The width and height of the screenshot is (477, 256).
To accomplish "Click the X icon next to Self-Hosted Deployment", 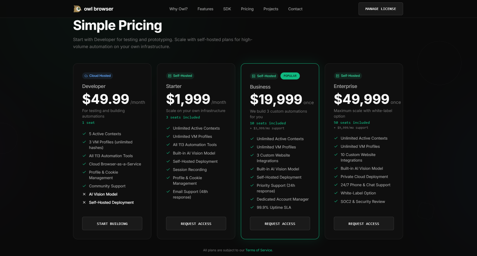I will click(x=84, y=202).
